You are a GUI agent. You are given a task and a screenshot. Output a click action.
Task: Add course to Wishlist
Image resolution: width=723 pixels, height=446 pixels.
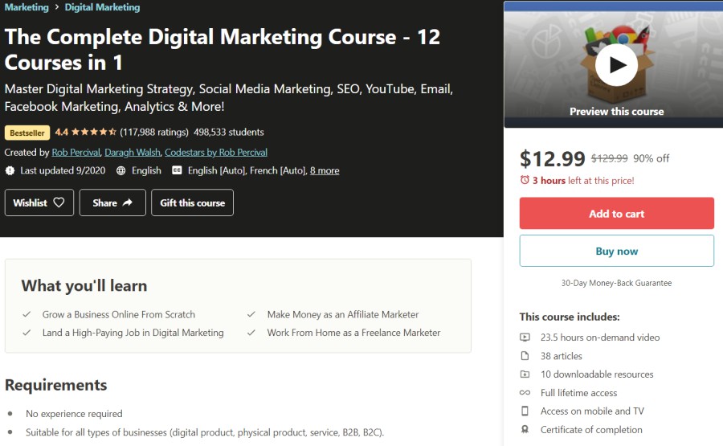(x=39, y=203)
